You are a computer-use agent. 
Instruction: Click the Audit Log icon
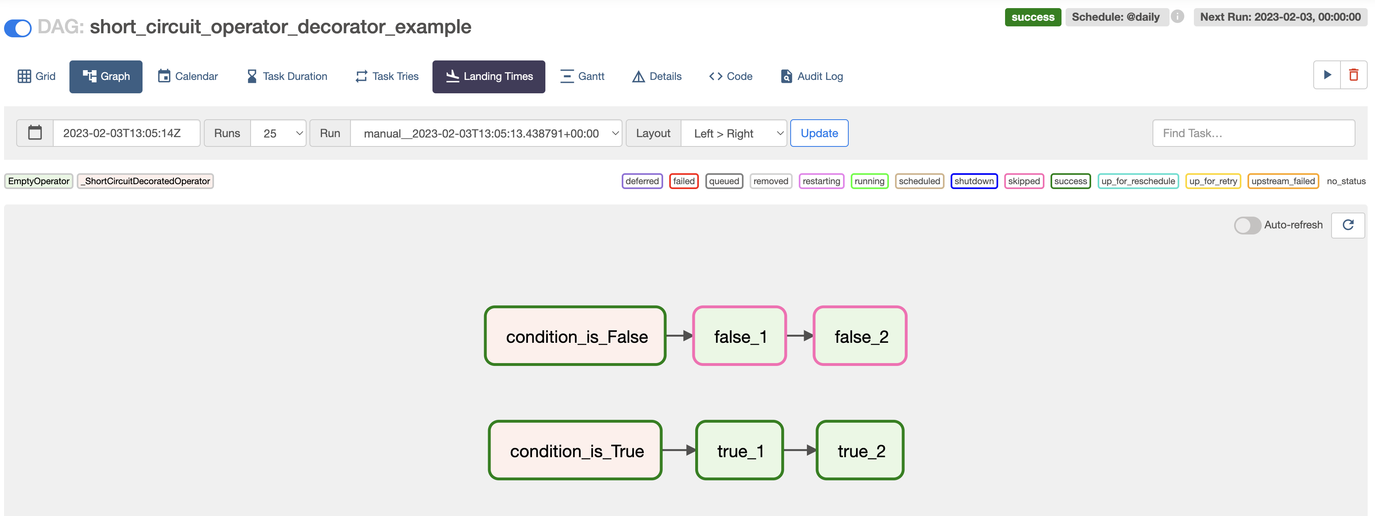[x=786, y=76]
